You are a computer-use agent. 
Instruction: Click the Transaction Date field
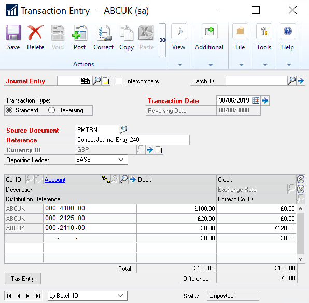click(x=234, y=100)
